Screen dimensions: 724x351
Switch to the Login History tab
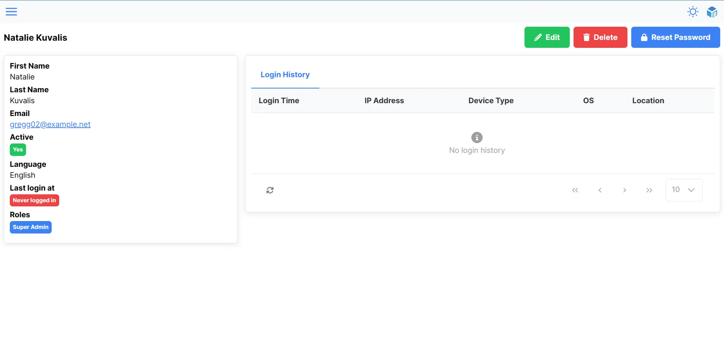(x=285, y=75)
